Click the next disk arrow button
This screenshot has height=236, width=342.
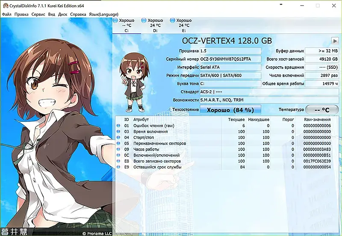(335, 41)
